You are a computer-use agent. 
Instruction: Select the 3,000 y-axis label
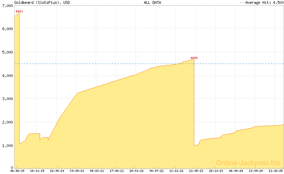pos(7,99)
